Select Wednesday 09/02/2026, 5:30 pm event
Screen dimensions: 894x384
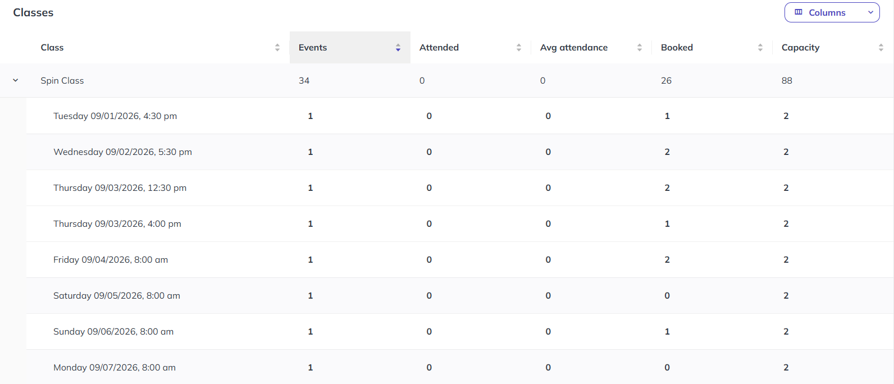pyautogui.click(x=122, y=152)
